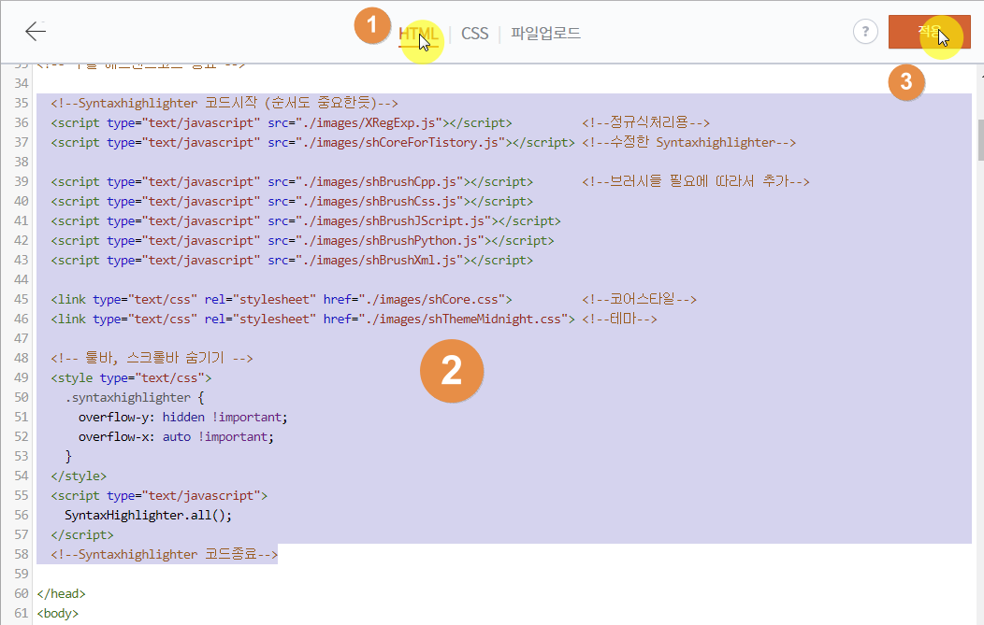Screen dimensions: 984x625
Task: Click the '코어스타일' comment
Action: tap(640, 300)
